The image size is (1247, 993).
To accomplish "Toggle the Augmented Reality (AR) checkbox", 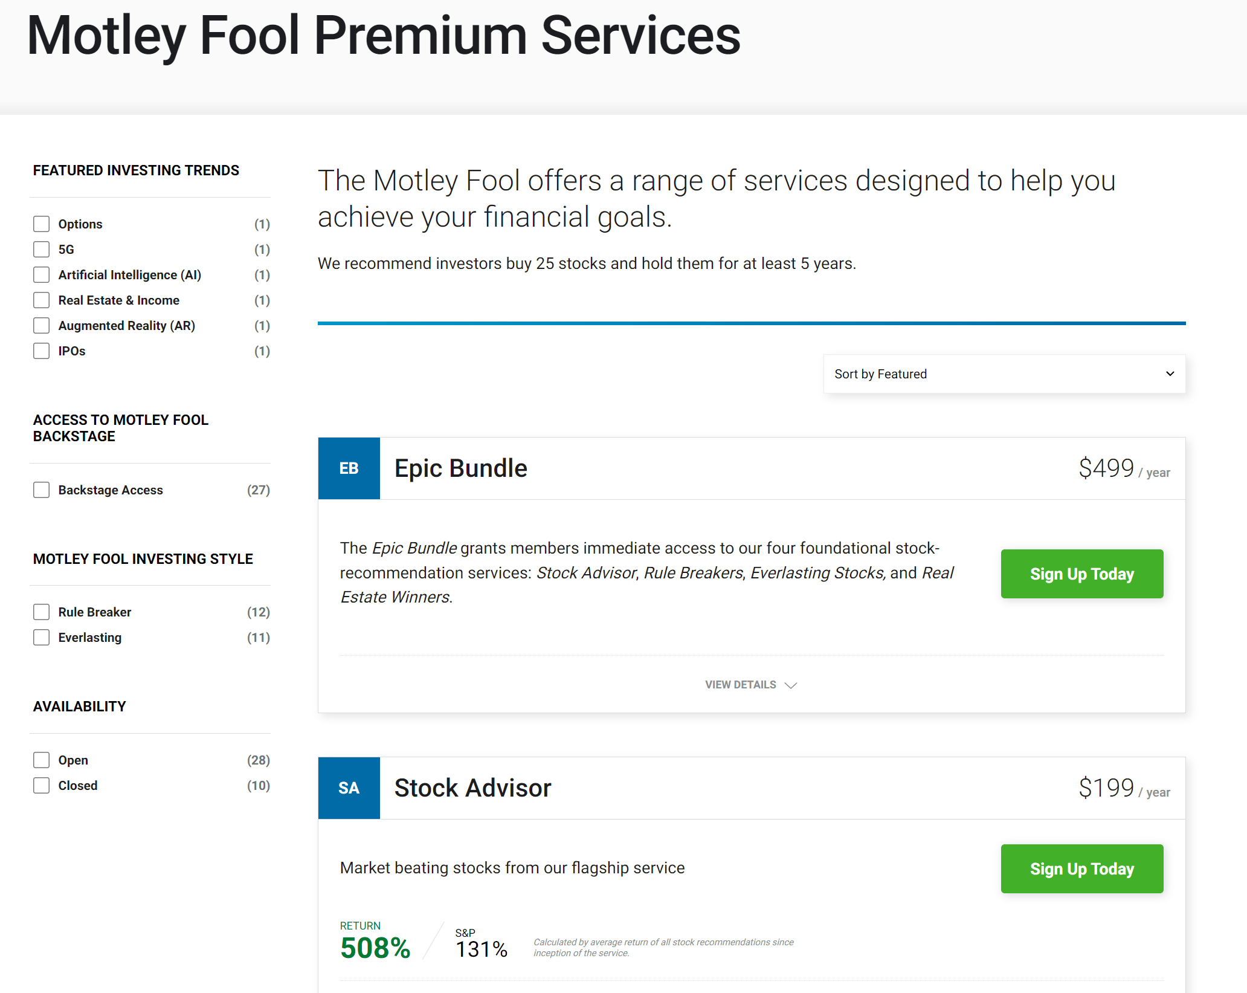I will [42, 326].
